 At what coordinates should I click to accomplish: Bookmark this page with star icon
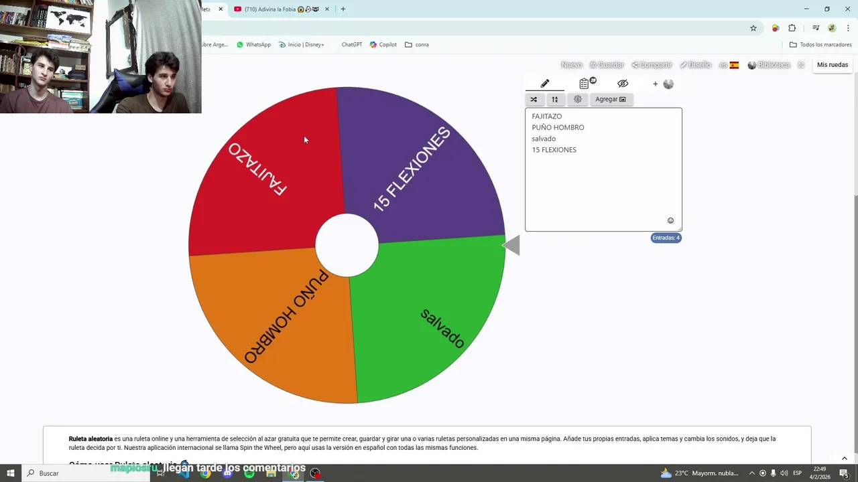pyautogui.click(x=753, y=28)
